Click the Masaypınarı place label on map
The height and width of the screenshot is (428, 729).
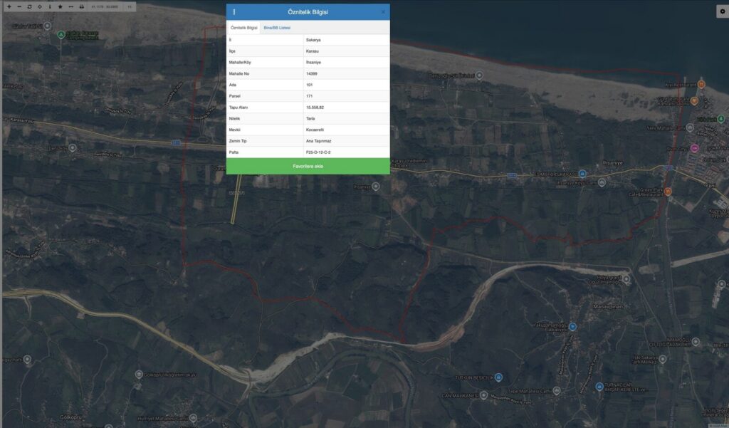(608, 306)
